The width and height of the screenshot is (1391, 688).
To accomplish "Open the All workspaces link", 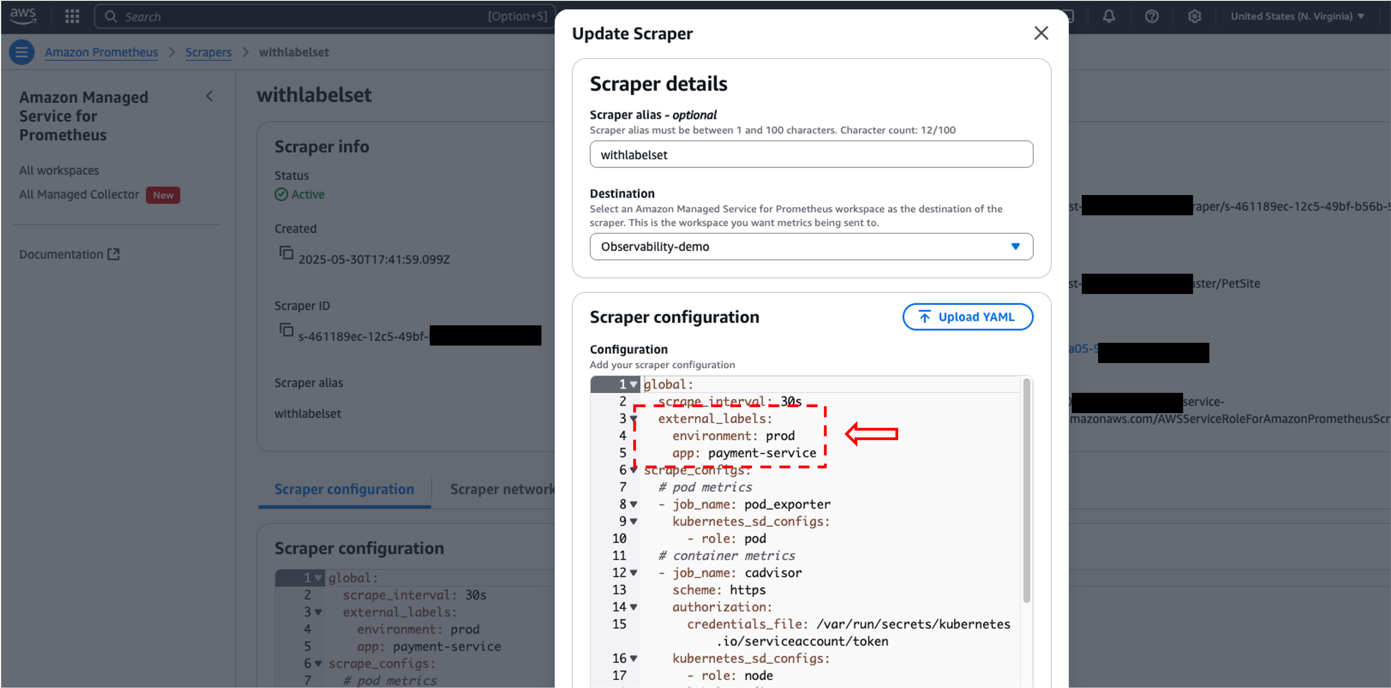I will point(59,170).
